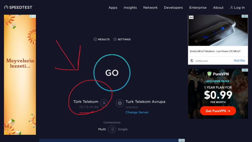Select Multi connections mode
Screen dimensions: 252x142
(102, 129)
